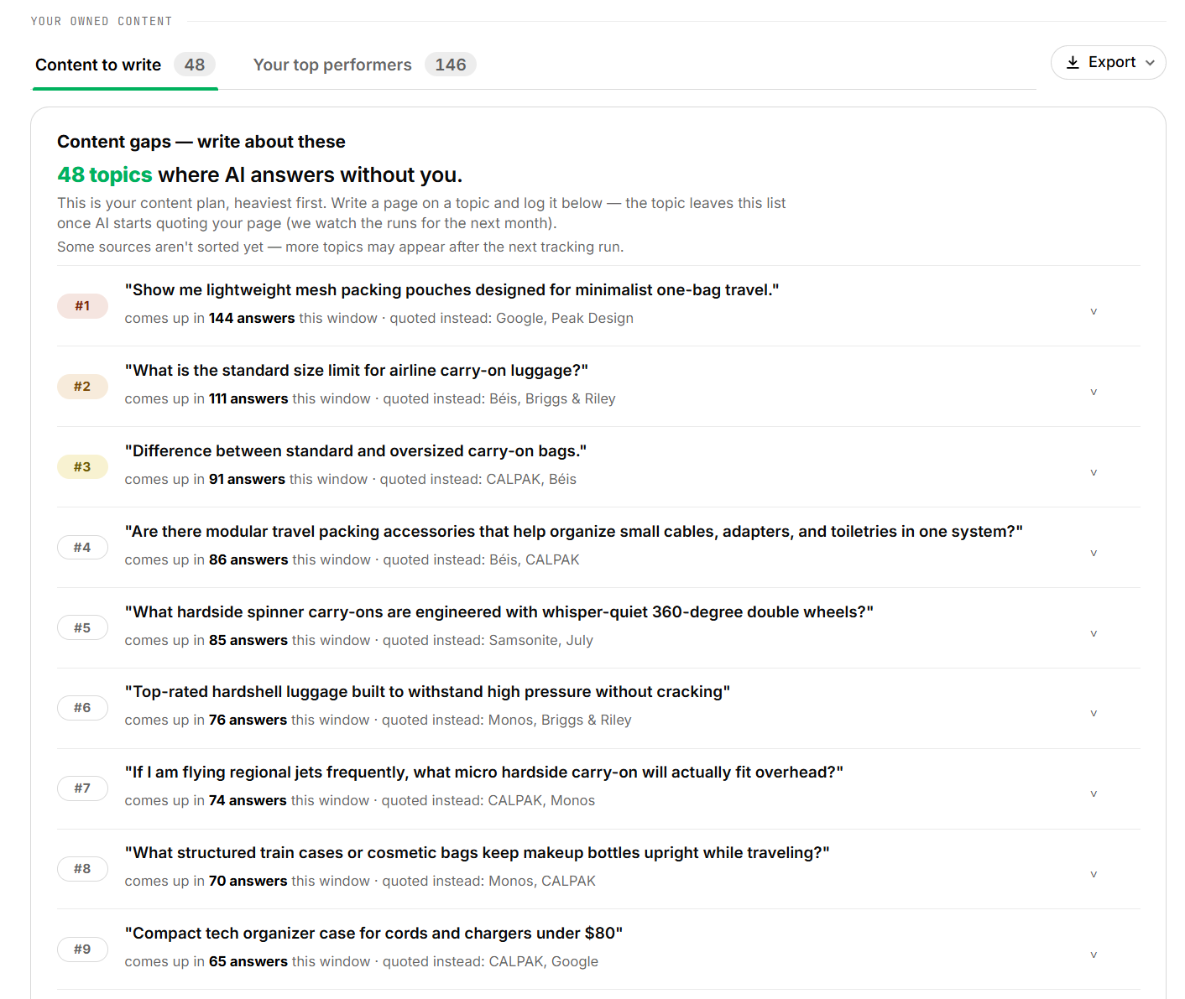Click the 48 count badge on Content tab

195,65
